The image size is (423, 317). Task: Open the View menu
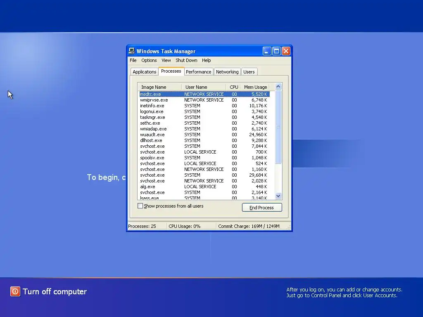coord(166,60)
